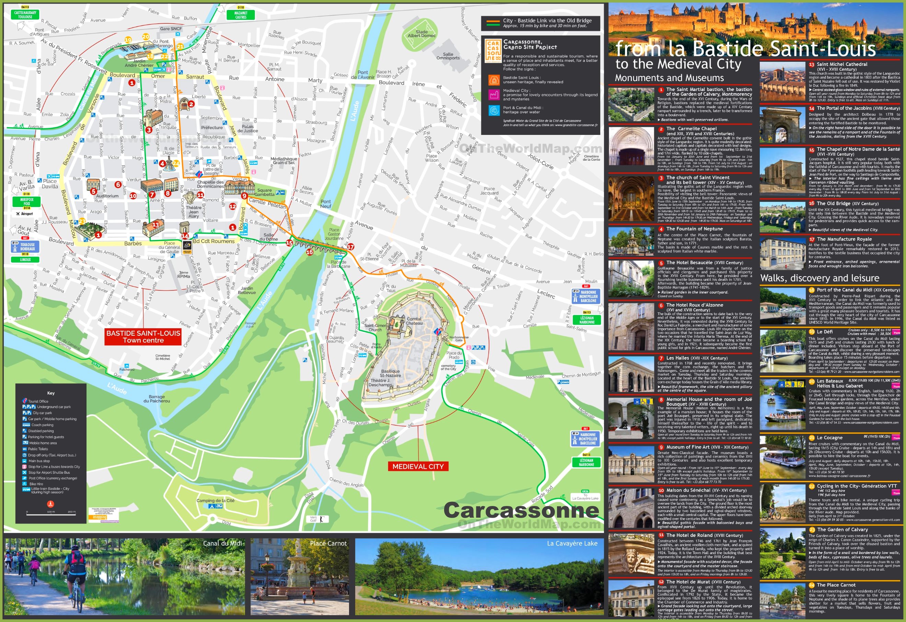This screenshot has height=622, width=906.
Task: Click the blue Port & Canal du Midi icon
Action: 494,111
